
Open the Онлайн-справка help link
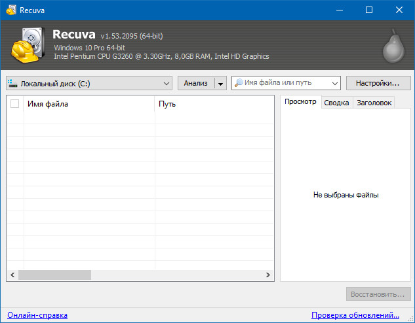click(x=37, y=315)
